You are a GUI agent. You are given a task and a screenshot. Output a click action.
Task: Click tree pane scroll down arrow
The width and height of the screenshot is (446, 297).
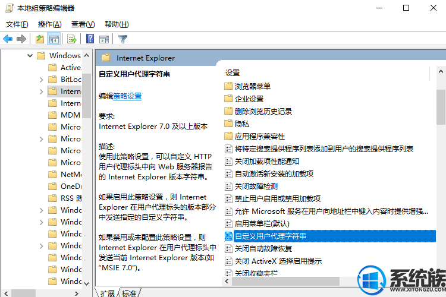(x=87, y=283)
